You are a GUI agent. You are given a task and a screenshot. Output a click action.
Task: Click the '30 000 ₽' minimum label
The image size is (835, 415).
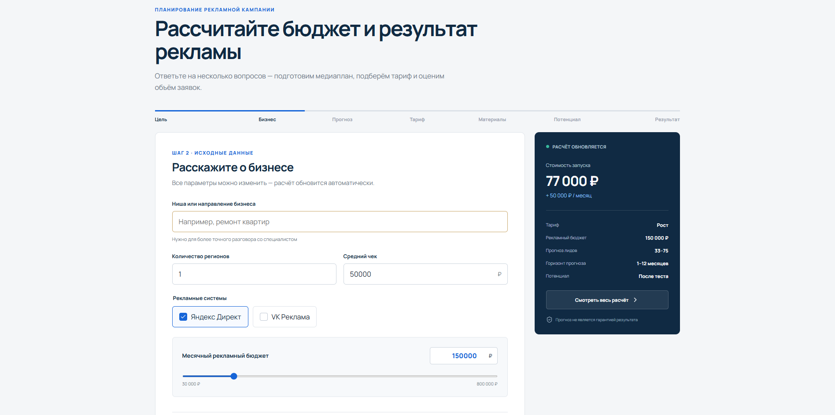click(x=191, y=384)
